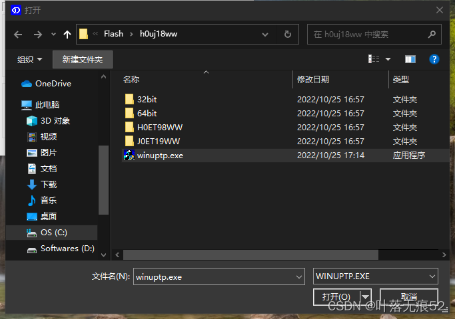
Task: Click the horizontal scrollbar left arrow
Action: 117,255
